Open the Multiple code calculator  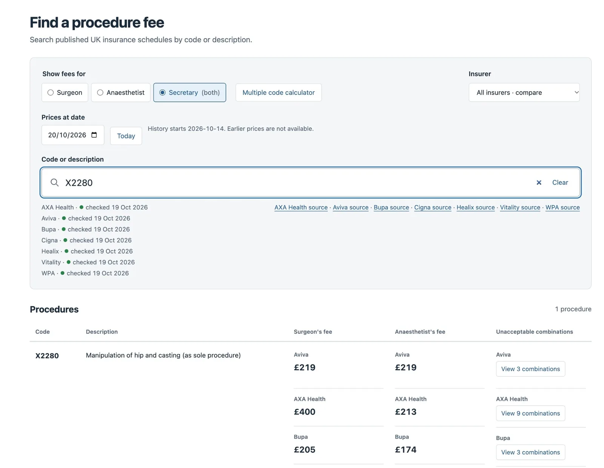pos(279,93)
